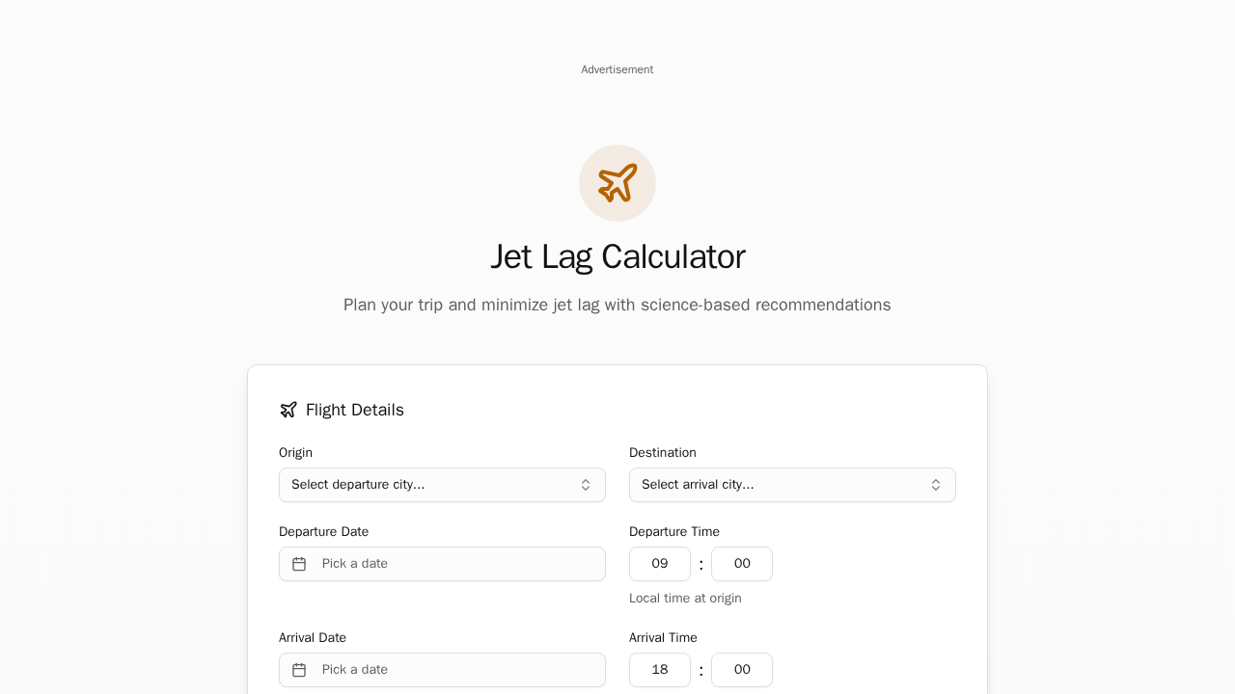Click the Jet Lag Calculator heading
This screenshot has height=694, width=1235.
pos(617,256)
